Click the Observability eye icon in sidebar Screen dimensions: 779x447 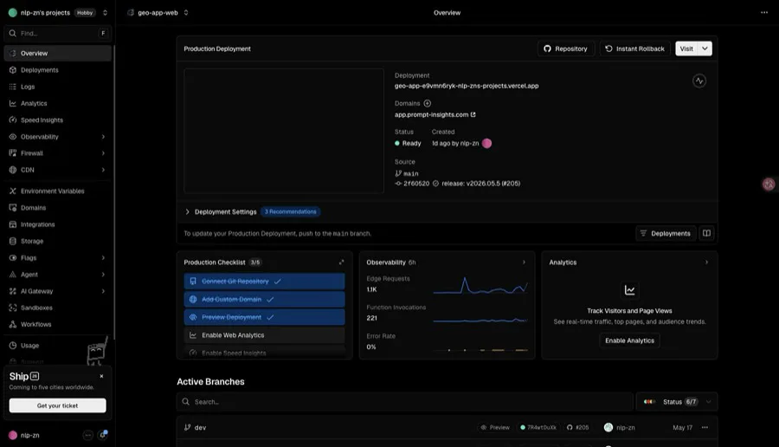(x=13, y=137)
